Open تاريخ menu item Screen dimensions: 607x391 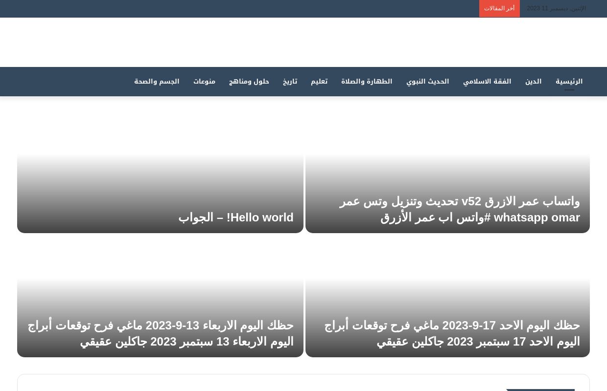(290, 82)
